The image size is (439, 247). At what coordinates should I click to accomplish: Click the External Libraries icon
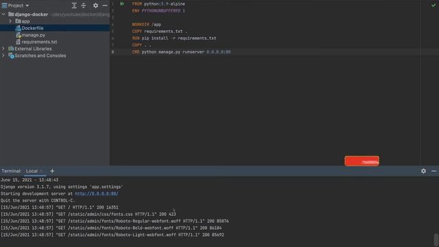coord(11,49)
